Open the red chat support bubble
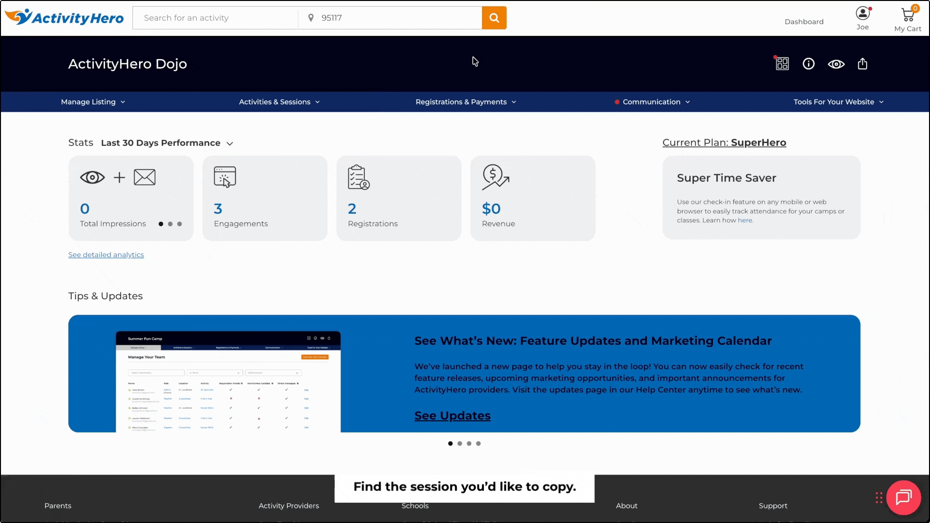930x523 pixels. coord(903,497)
